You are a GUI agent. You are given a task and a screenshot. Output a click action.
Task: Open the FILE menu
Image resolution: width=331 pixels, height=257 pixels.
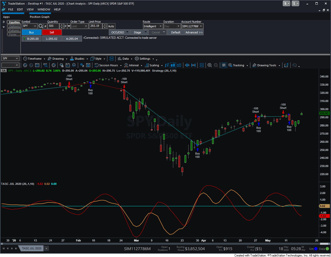click(x=11, y=9)
